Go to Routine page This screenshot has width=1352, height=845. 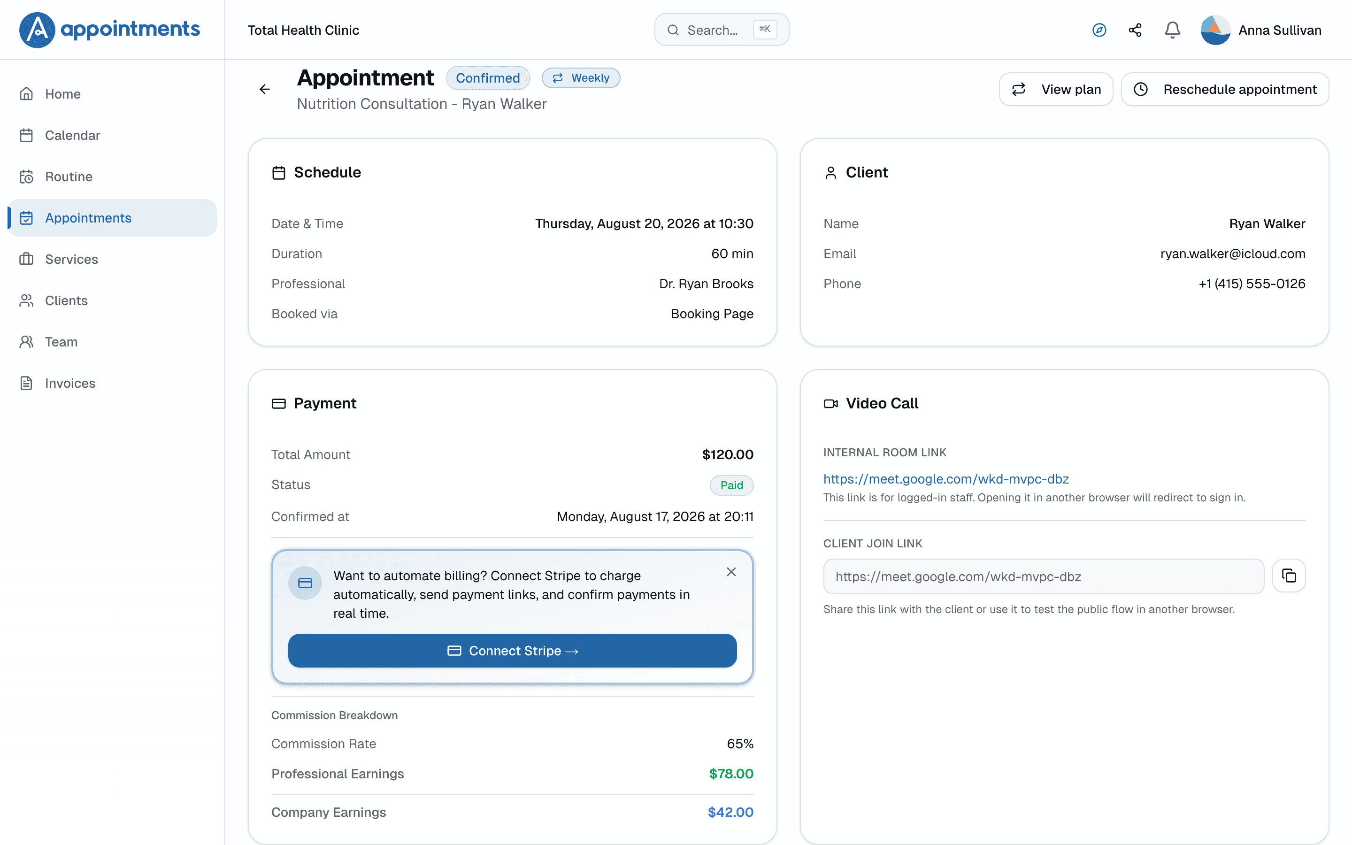point(112,177)
